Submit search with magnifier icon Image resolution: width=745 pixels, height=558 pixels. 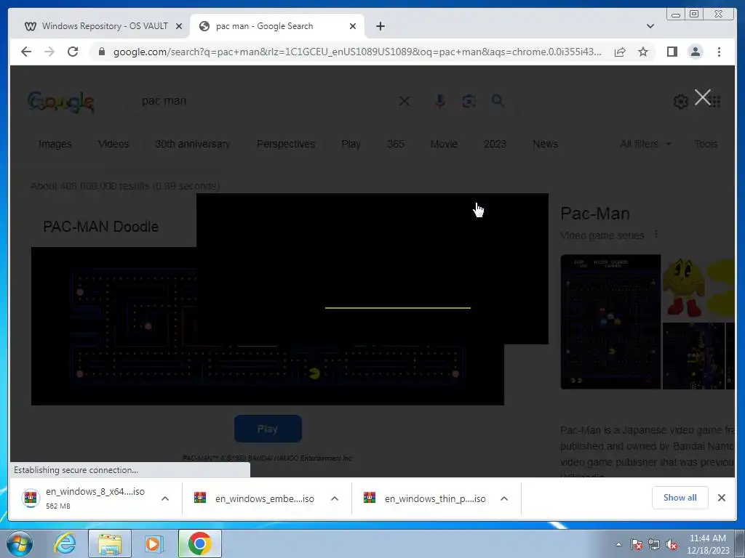pos(498,100)
